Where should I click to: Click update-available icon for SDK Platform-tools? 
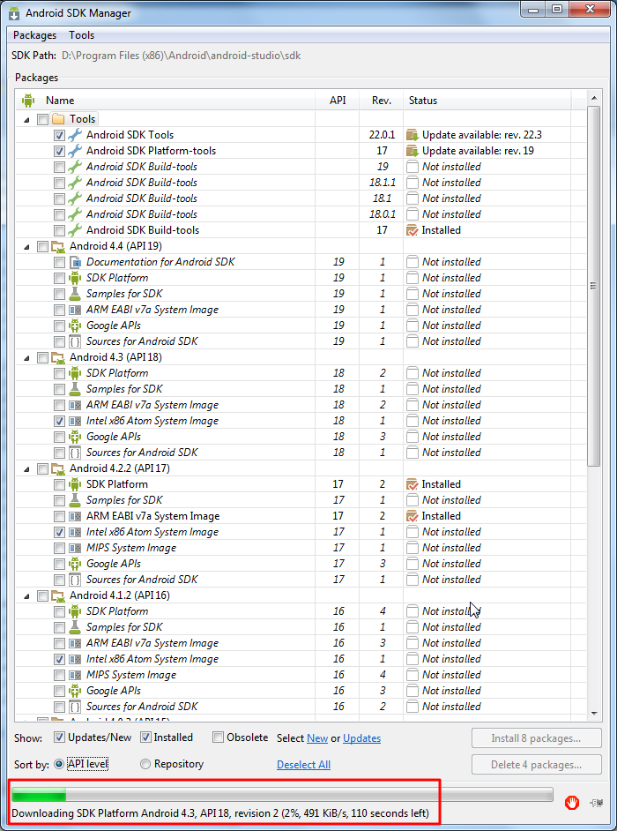pyautogui.click(x=413, y=151)
